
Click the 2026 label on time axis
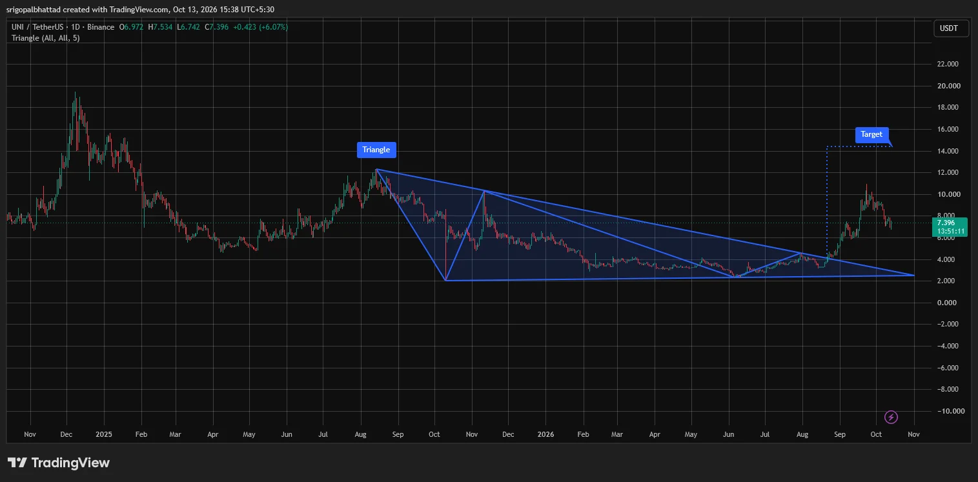[x=545, y=434]
